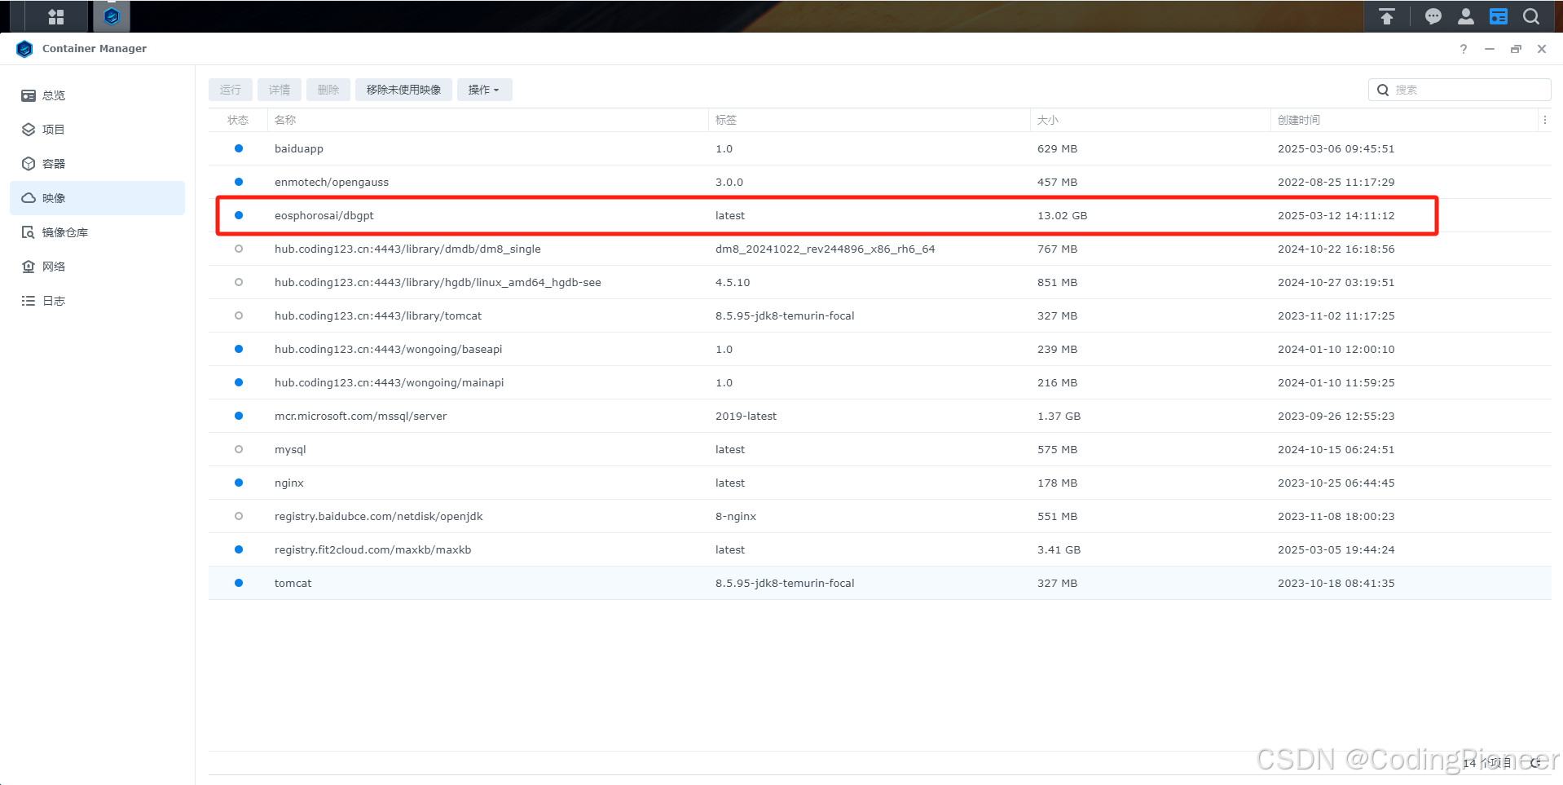This screenshot has width=1563, height=785.
Task: Click the hollow status dot of linux_amd64_hgdb-see
Action: (x=239, y=282)
